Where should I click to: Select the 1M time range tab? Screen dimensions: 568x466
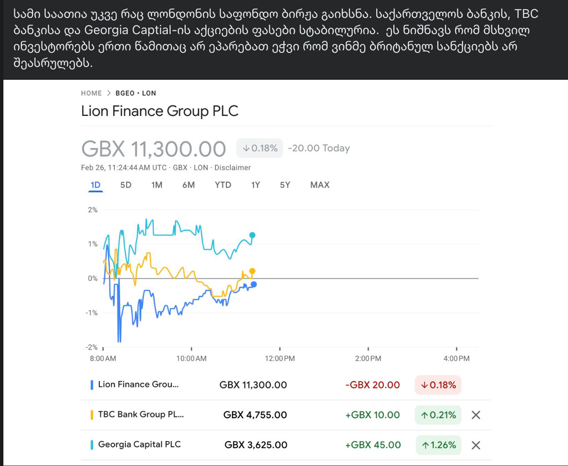point(157,185)
